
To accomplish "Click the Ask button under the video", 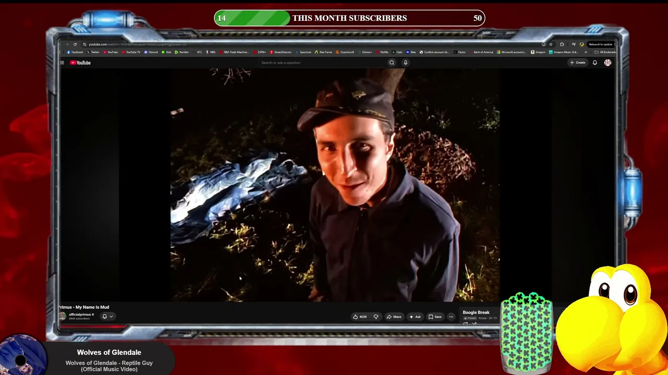I will pyautogui.click(x=415, y=317).
